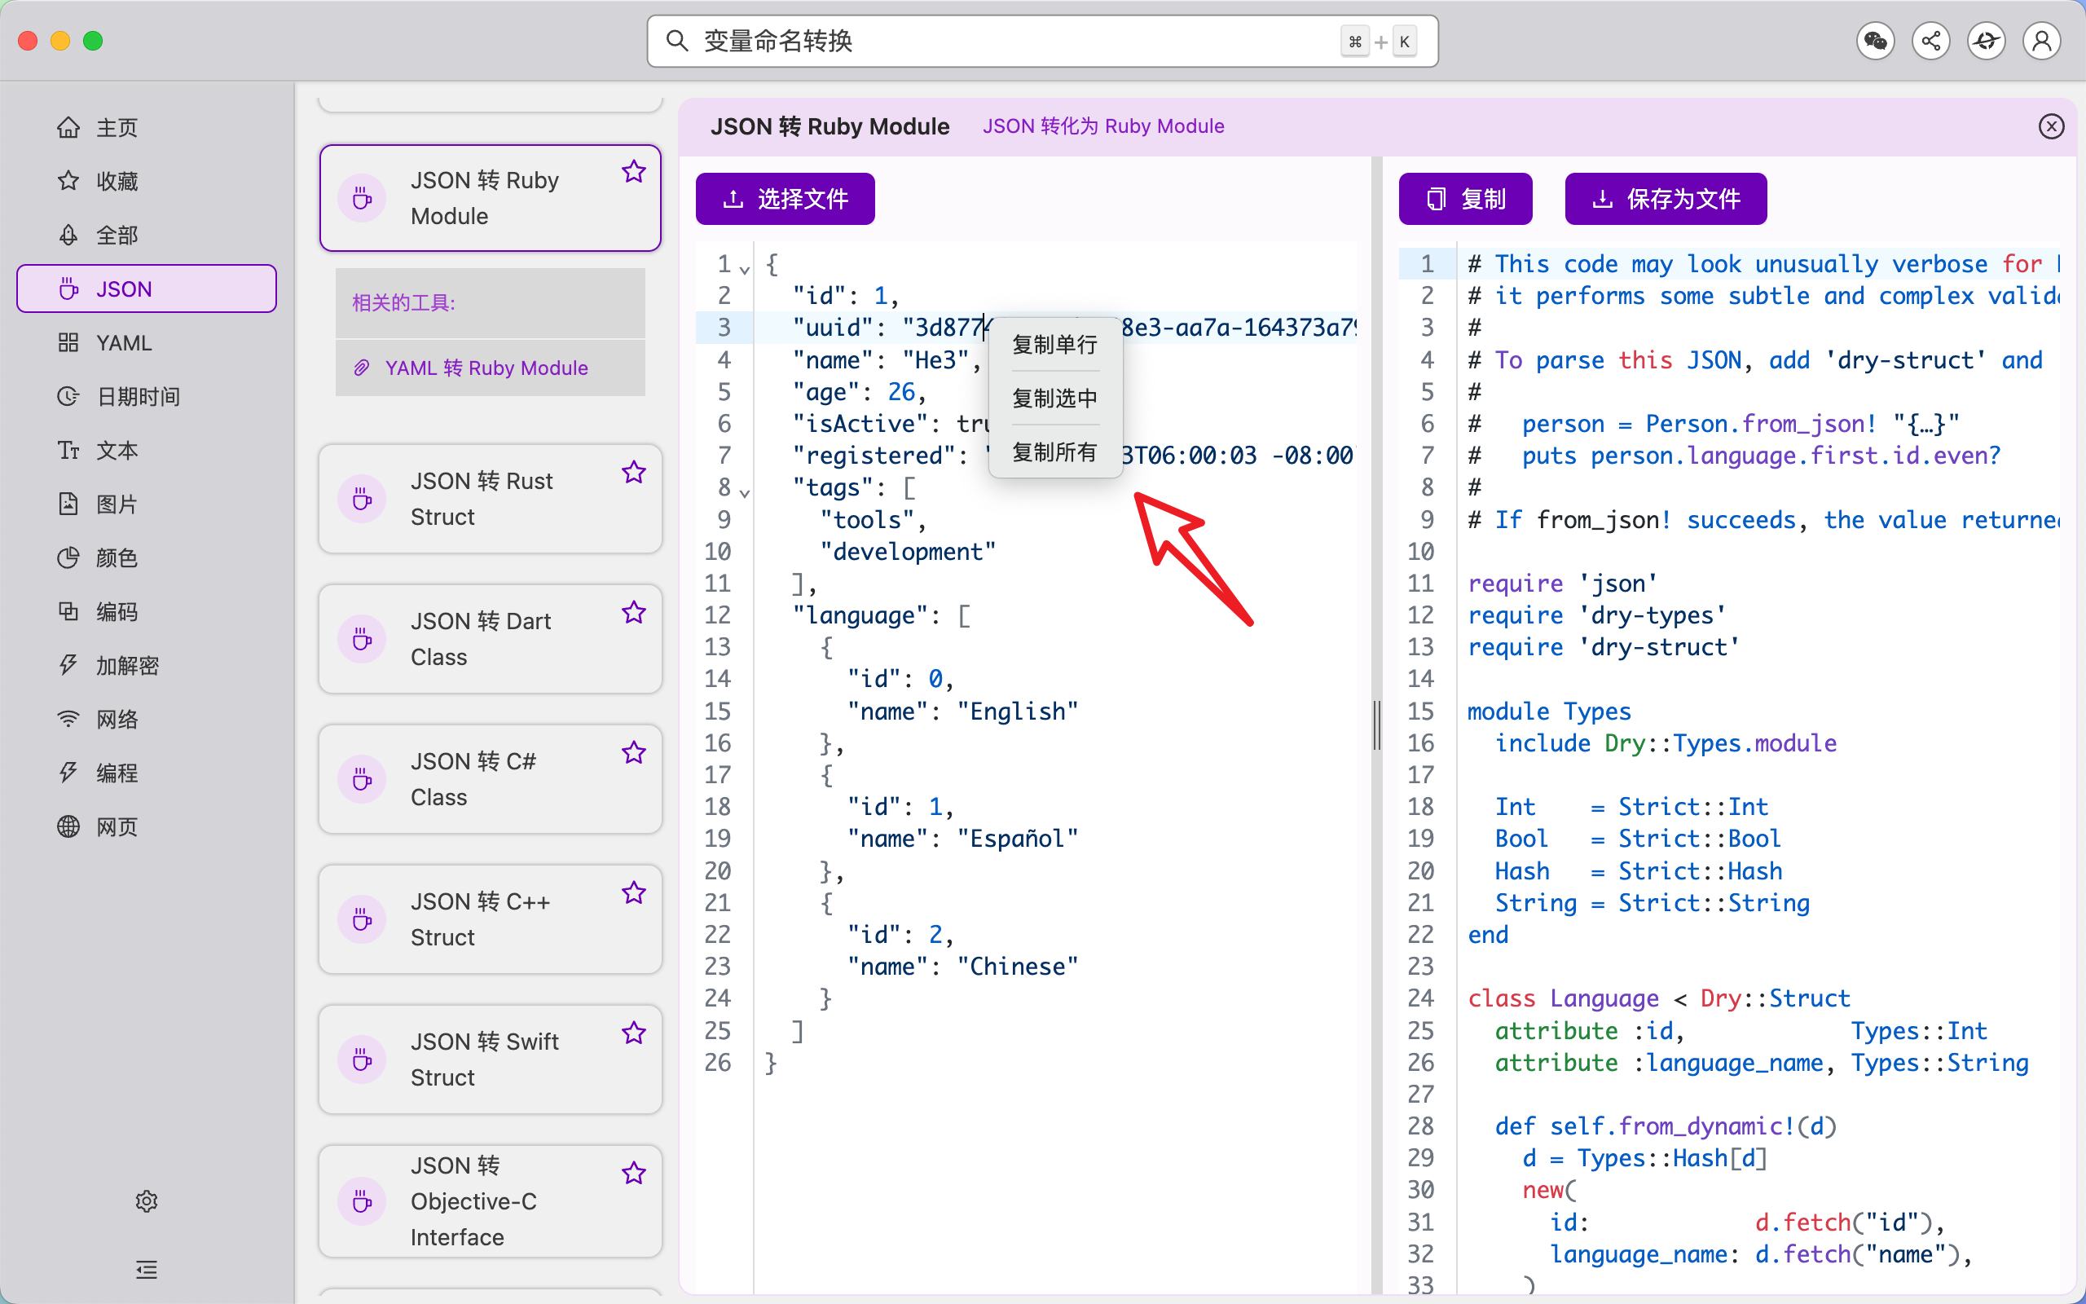Open the user account icon
This screenshot has height=1304, width=2086.
[x=2041, y=41]
